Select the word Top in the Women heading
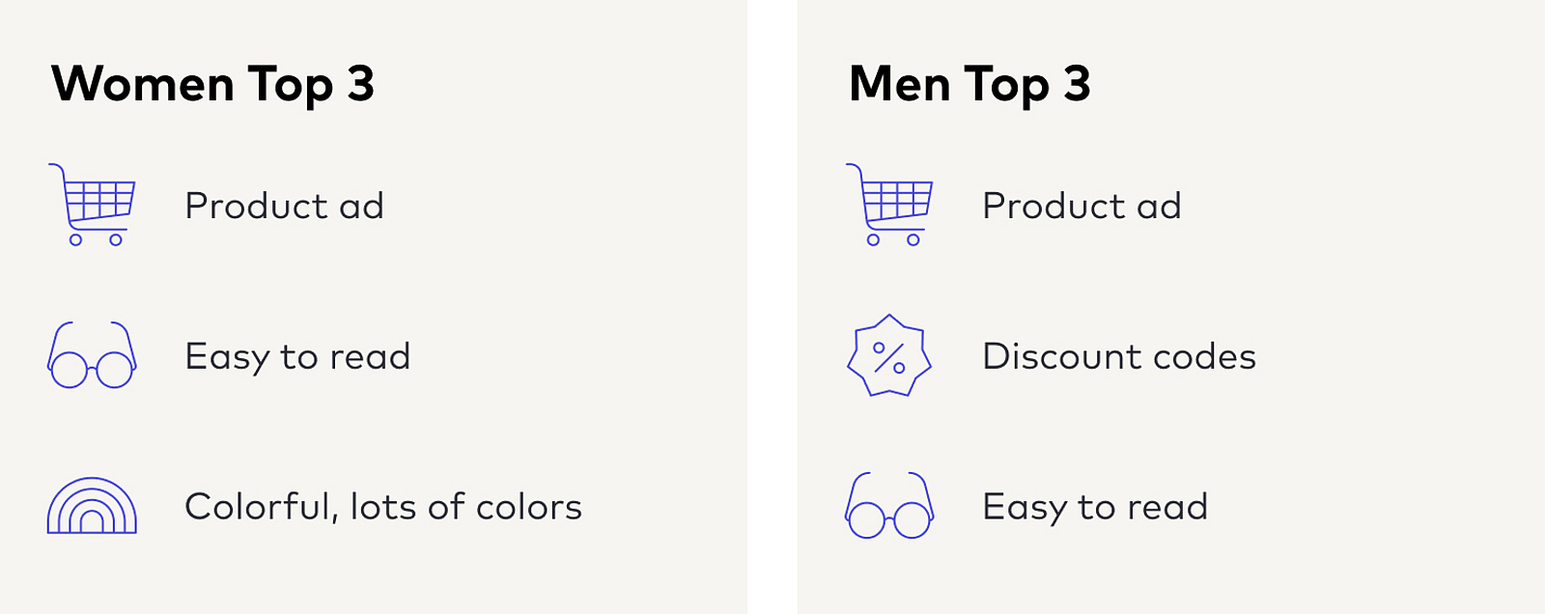The width and height of the screenshot is (1545, 614). 291,87
